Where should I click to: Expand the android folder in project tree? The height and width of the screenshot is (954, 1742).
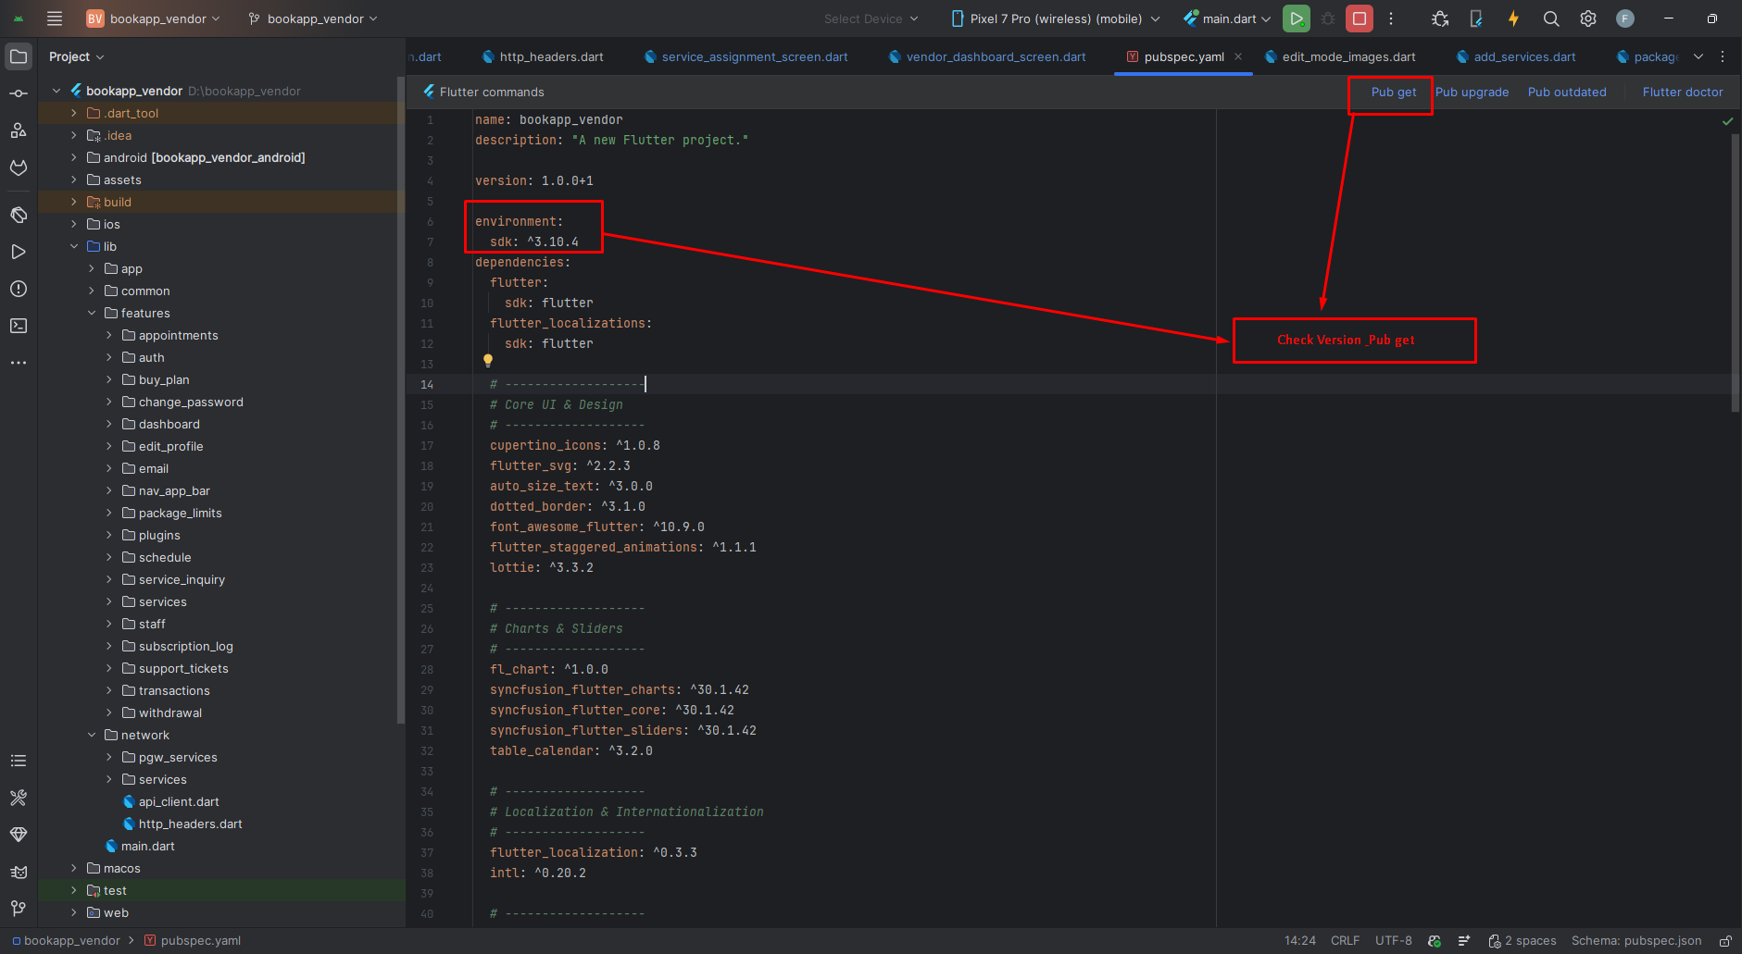(x=74, y=157)
